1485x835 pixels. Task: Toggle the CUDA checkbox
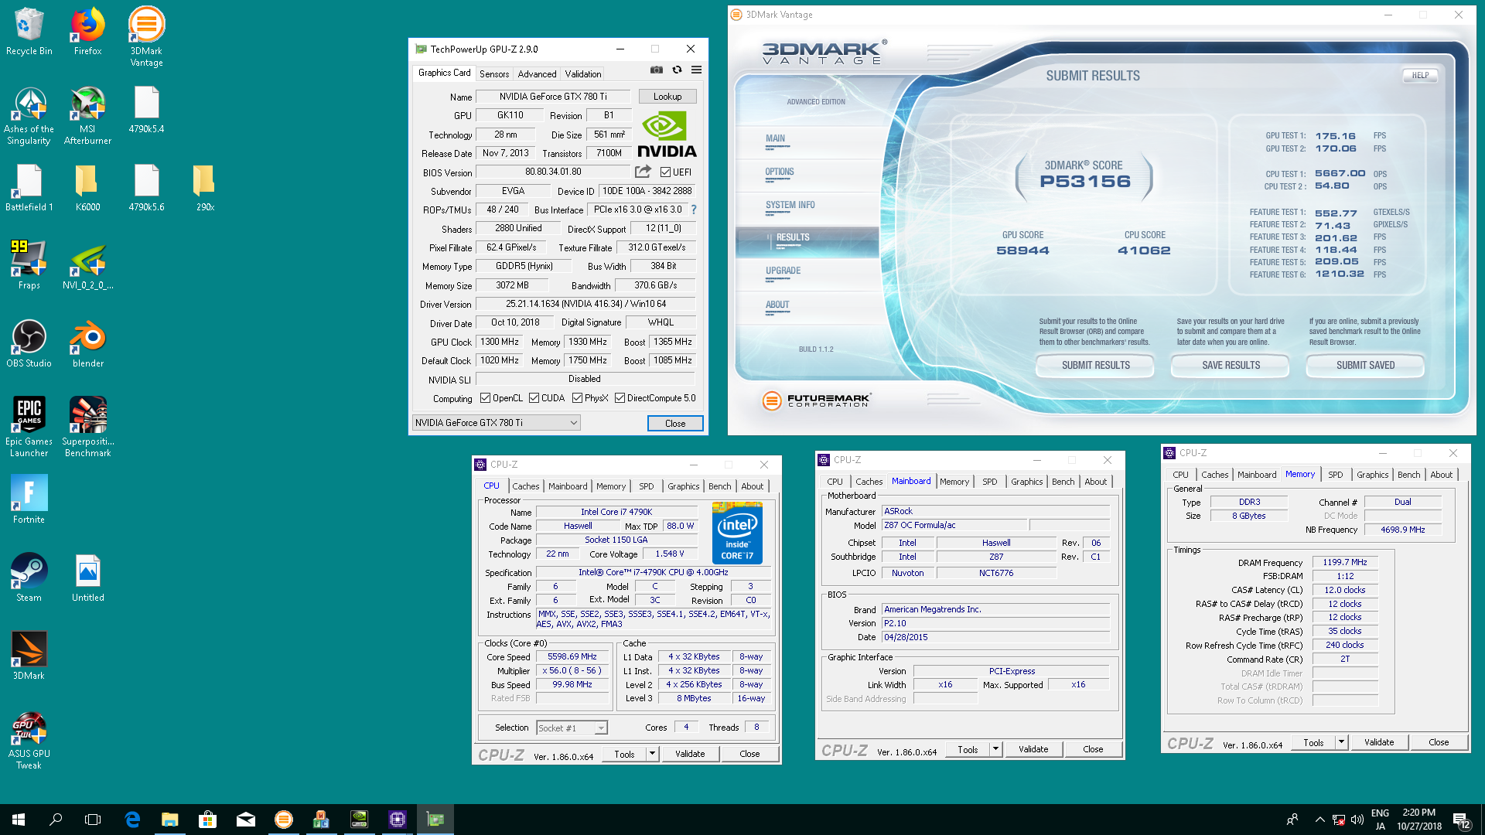(x=534, y=398)
